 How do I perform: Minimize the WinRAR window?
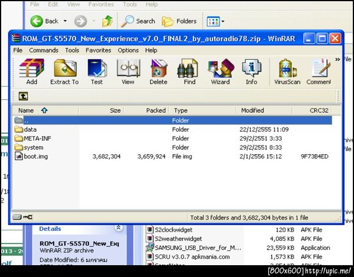coord(310,38)
